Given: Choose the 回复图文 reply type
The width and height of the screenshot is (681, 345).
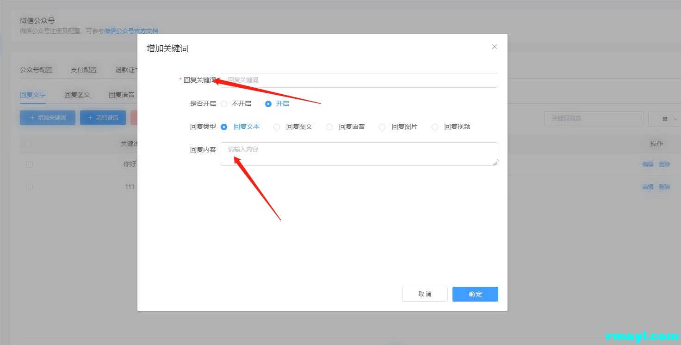Looking at the screenshot, I should [293, 127].
